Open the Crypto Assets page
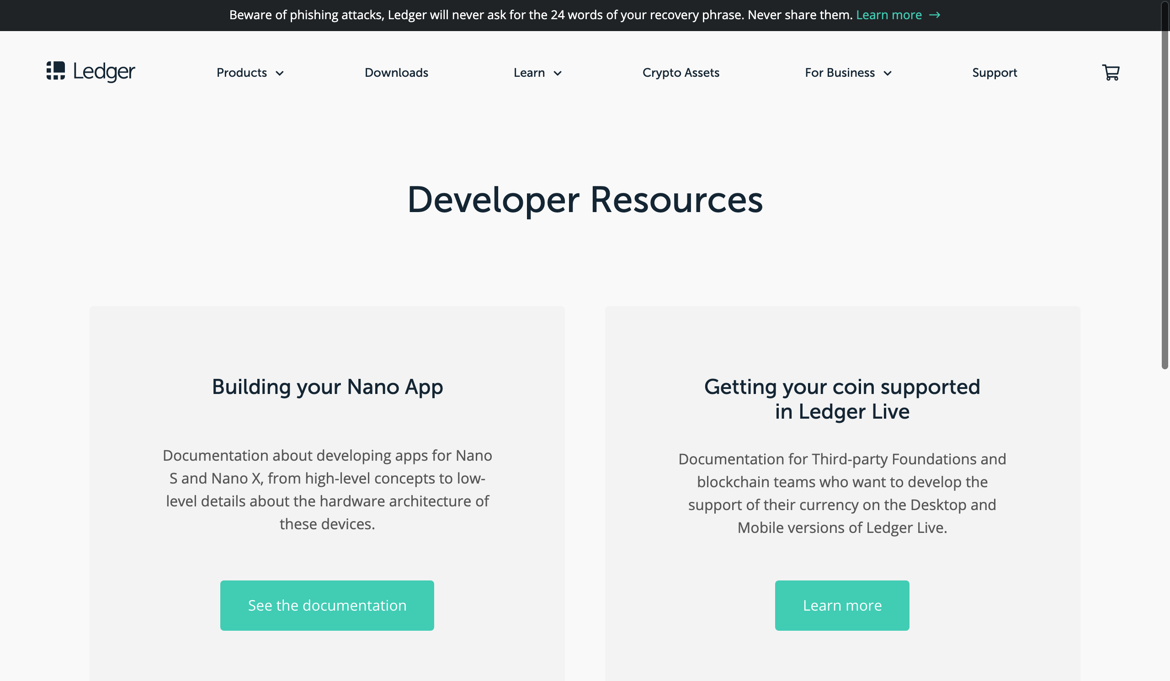Viewport: 1170px width, 681px height. (681, 73)
